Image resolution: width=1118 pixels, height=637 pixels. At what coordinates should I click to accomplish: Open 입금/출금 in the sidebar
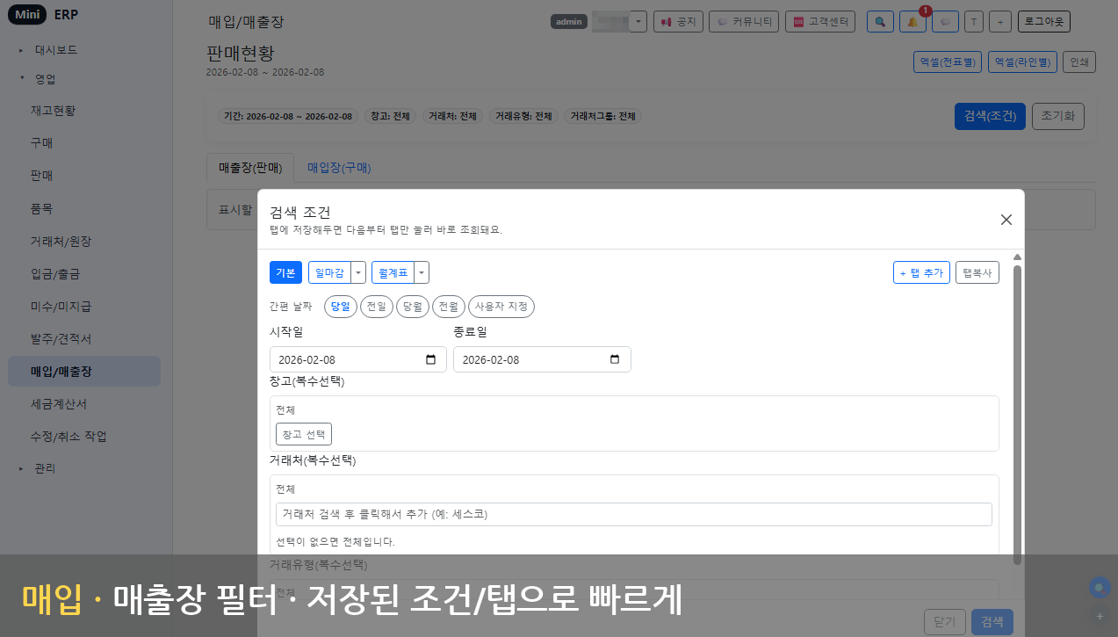(x=84, y=273)
